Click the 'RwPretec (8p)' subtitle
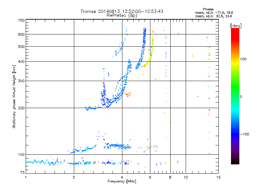The image size is (257, 193). coord(122,15)
